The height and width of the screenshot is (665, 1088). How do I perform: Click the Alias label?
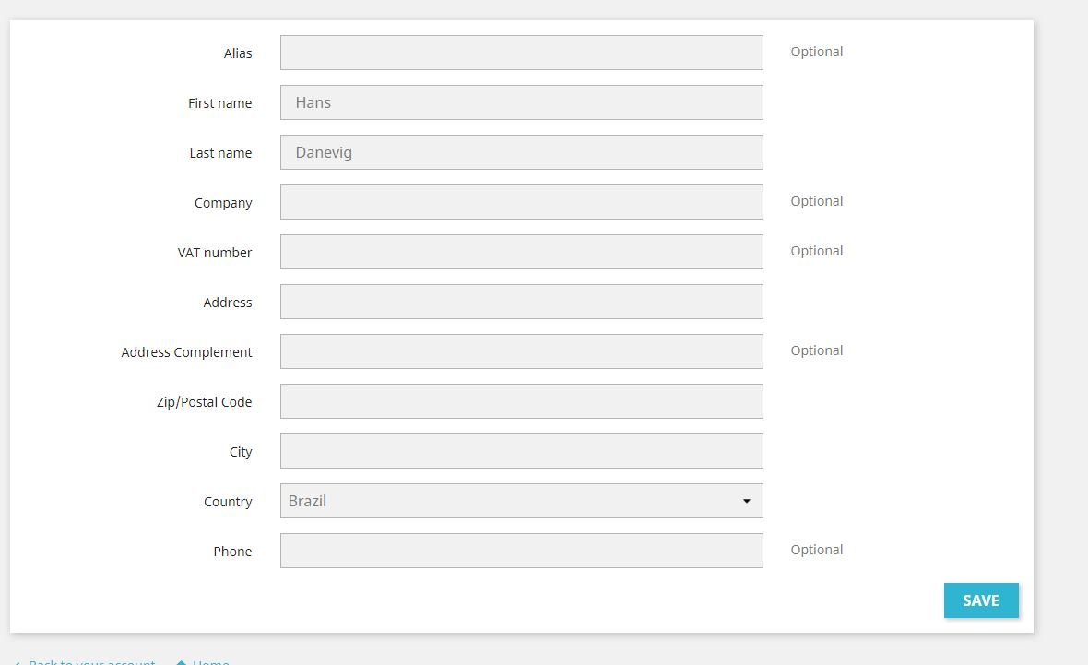point(237,53)
